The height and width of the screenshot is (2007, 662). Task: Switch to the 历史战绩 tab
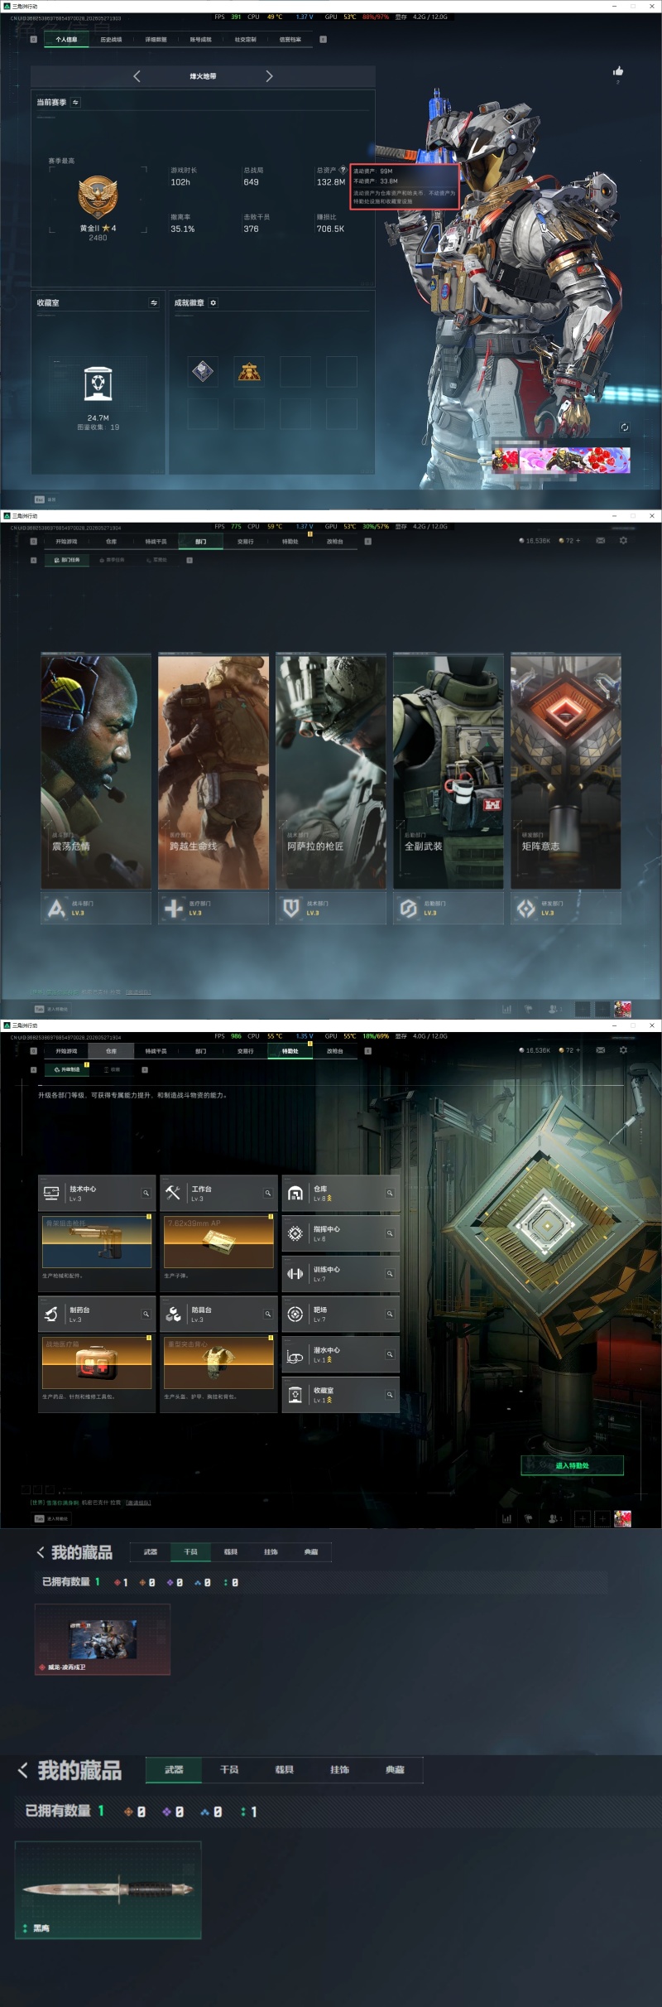(111, 39)
